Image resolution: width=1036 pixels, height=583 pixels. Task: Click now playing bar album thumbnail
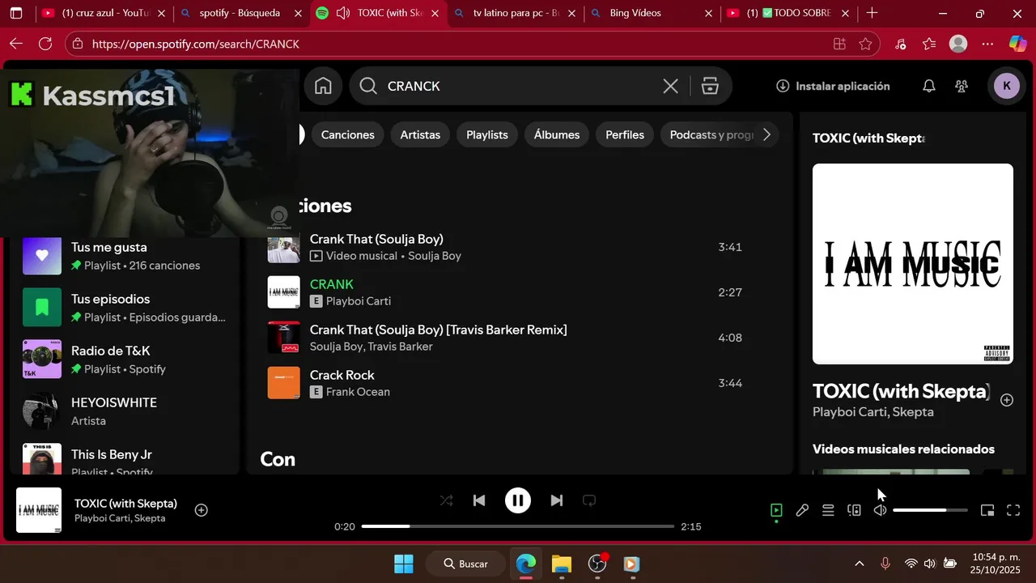[x=39, y=510]
